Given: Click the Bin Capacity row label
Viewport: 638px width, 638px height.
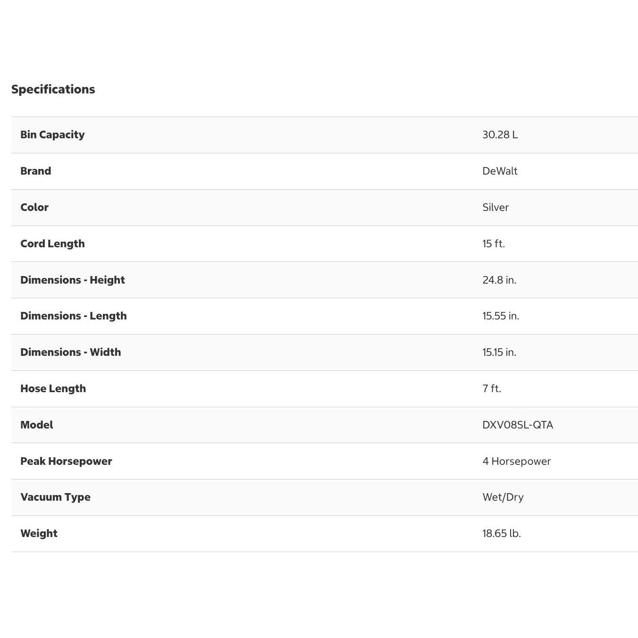Looking at the screenshot, I should coord(52,134).
